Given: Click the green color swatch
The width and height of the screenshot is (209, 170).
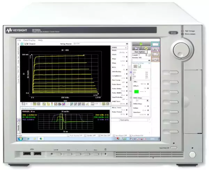Looking at the screenshot, I should (137, 91).
